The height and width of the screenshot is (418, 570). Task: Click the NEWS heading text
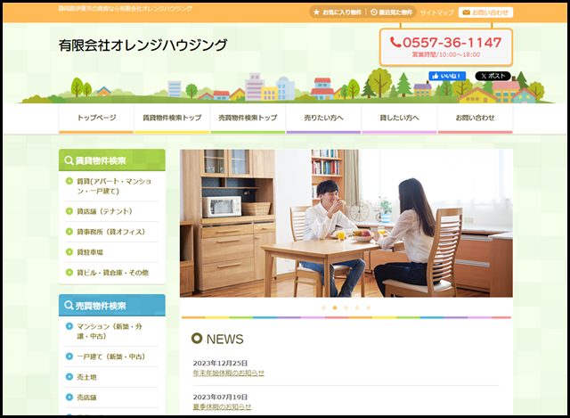224,339
